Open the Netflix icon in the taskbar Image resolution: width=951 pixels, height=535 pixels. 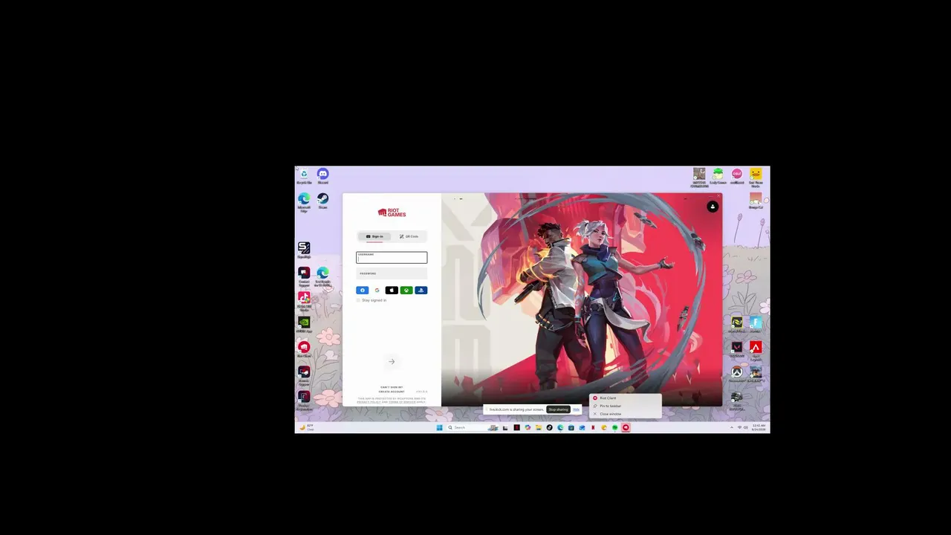[593, 427]
